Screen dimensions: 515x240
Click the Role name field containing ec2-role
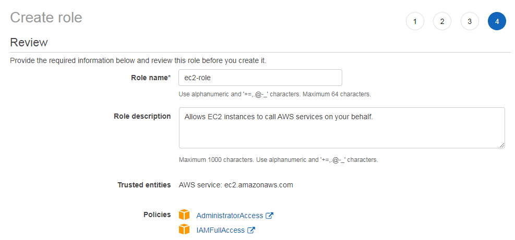tap(260, 78)
